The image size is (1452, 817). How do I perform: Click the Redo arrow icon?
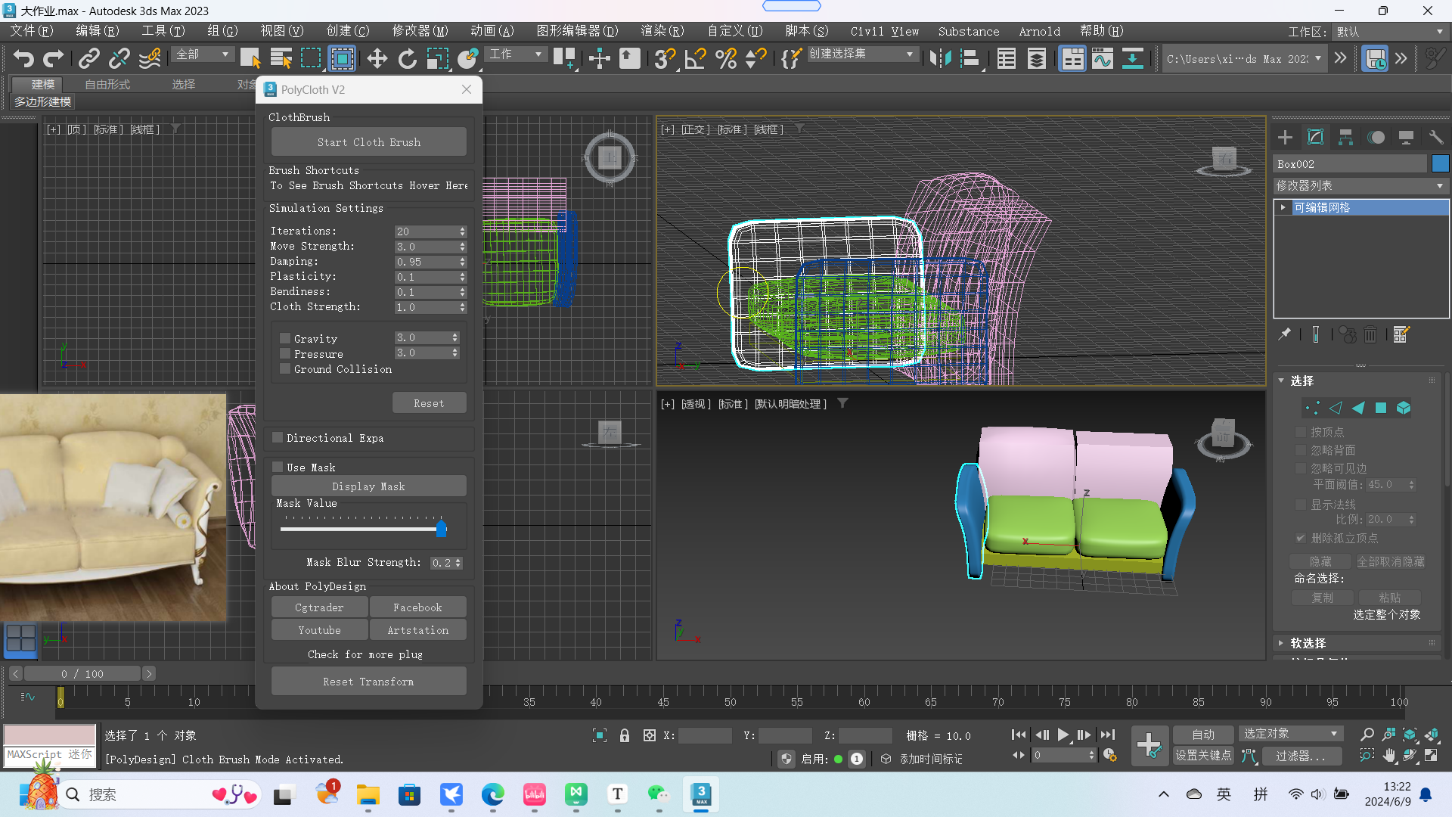pyautogui.click(x=53, y=58)
